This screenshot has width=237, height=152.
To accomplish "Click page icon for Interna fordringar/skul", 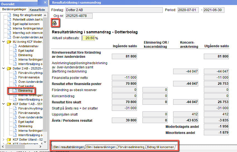I will 9,28.
